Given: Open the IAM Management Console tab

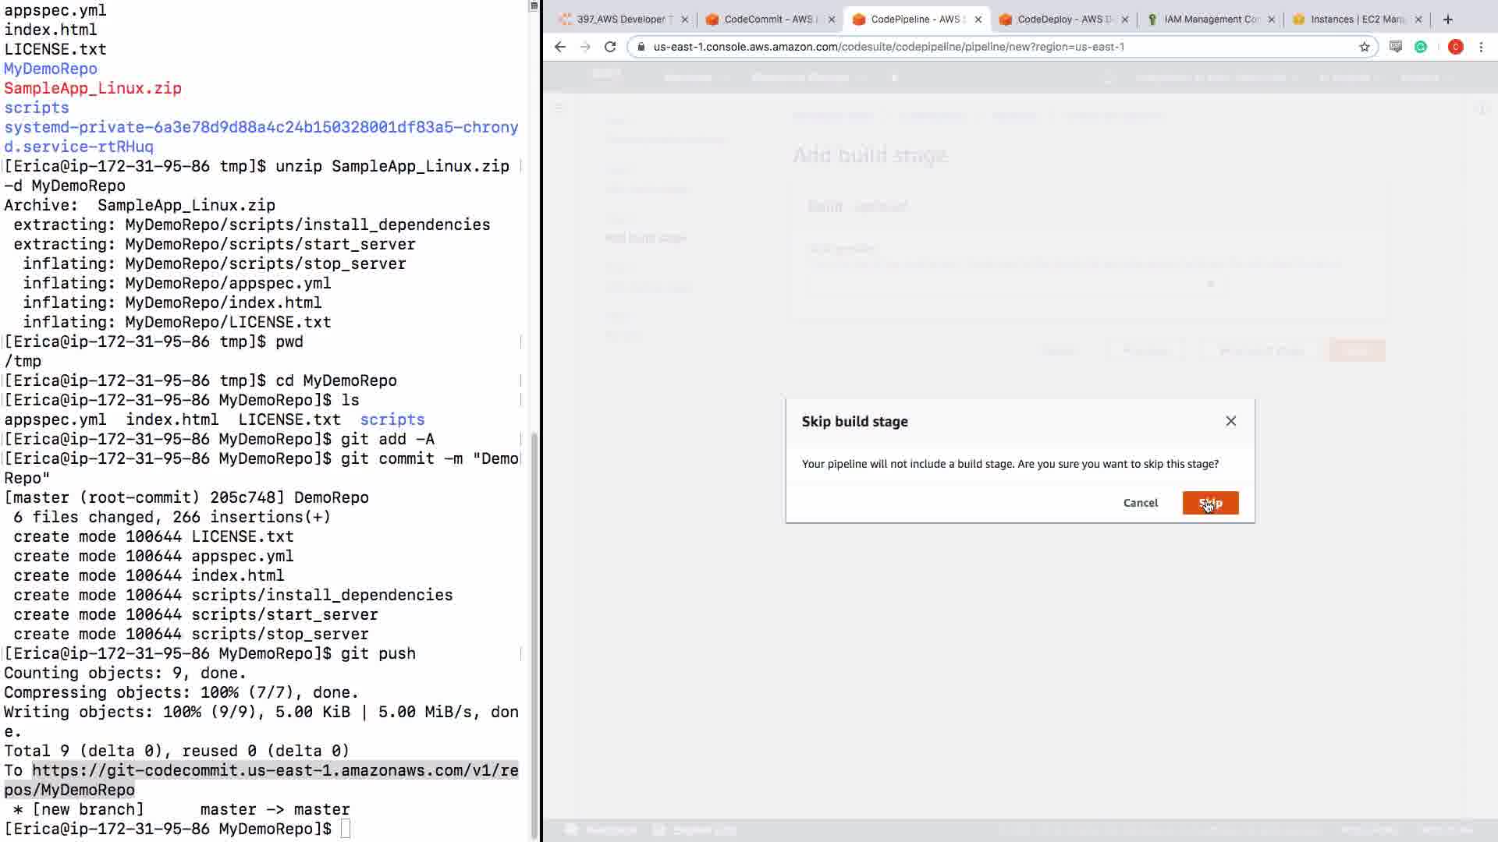Looking at the screenshot, I should (x=1208, y=19).
